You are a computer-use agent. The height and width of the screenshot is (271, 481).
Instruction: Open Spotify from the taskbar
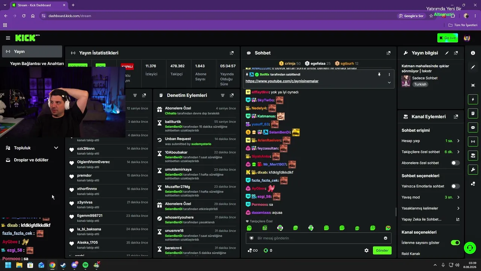pyautogui.click(x=85, y=265)
